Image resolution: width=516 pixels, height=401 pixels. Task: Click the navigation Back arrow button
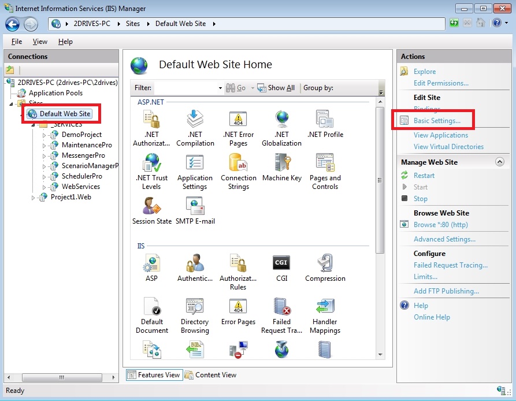click(13, 24)
